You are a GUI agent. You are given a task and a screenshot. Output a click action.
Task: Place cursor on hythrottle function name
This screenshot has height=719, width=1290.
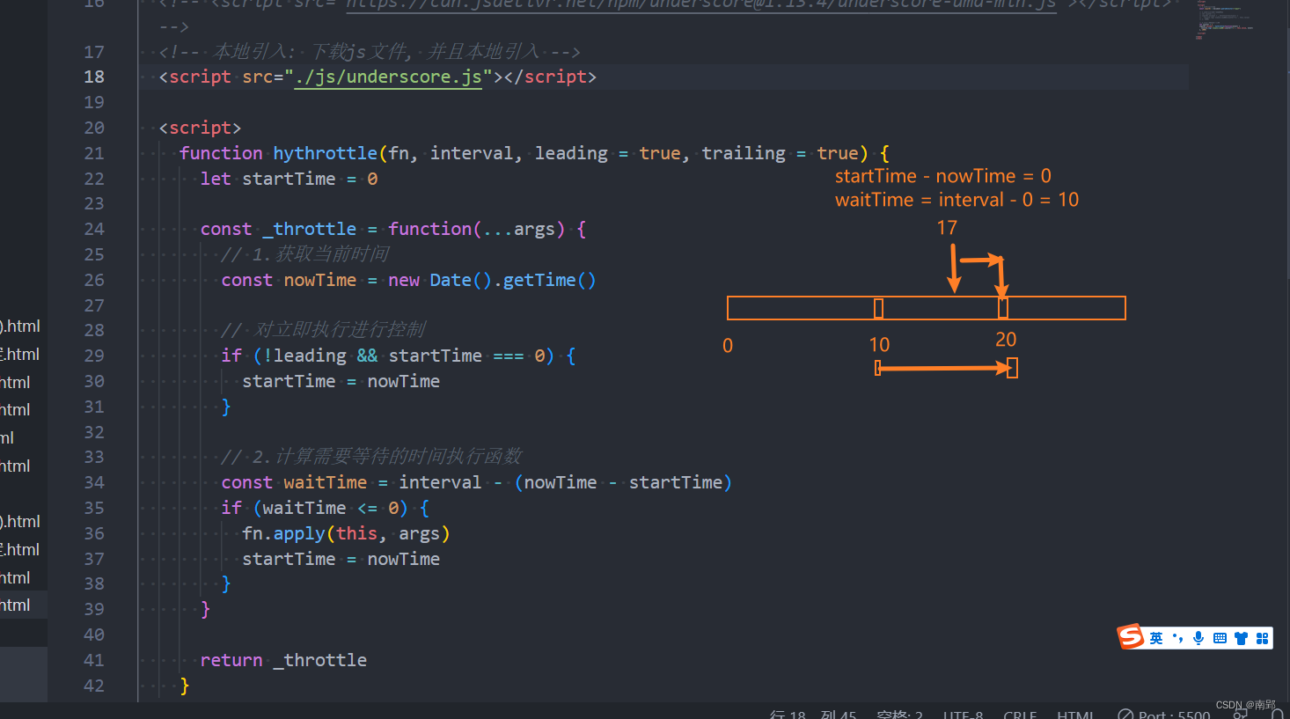click(325, 153)
